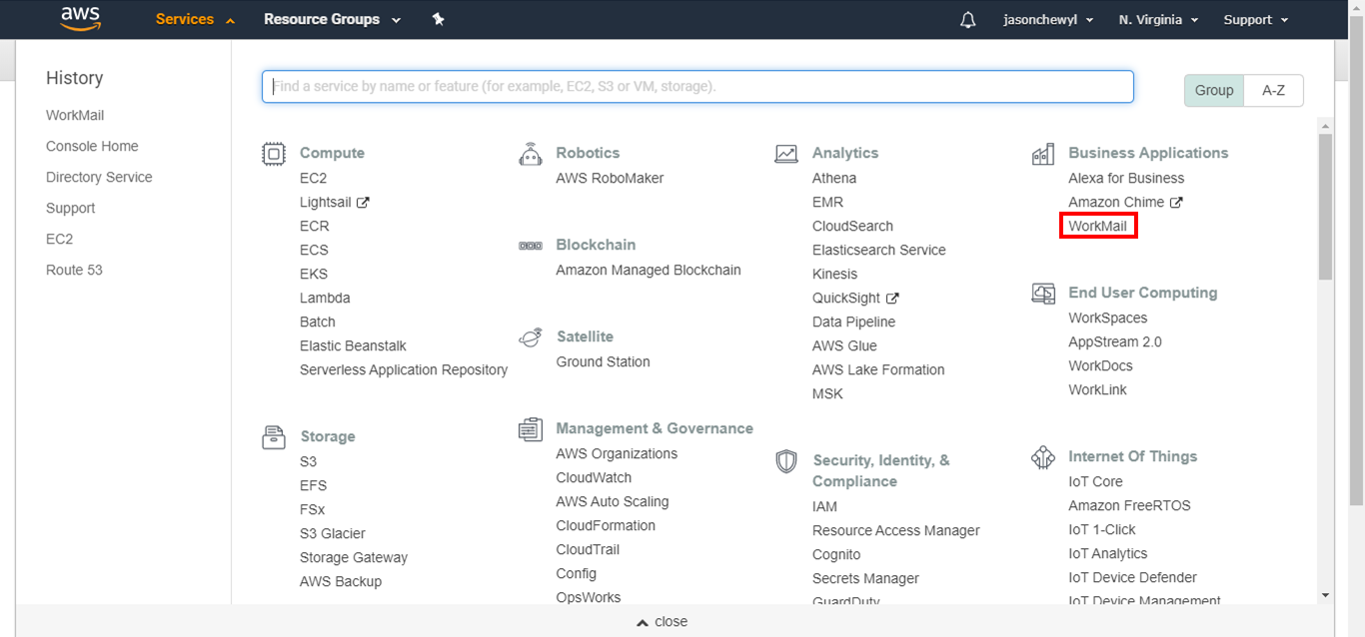
Task: Open AWS Lake Formation
Action: click(x=878, y=370)
